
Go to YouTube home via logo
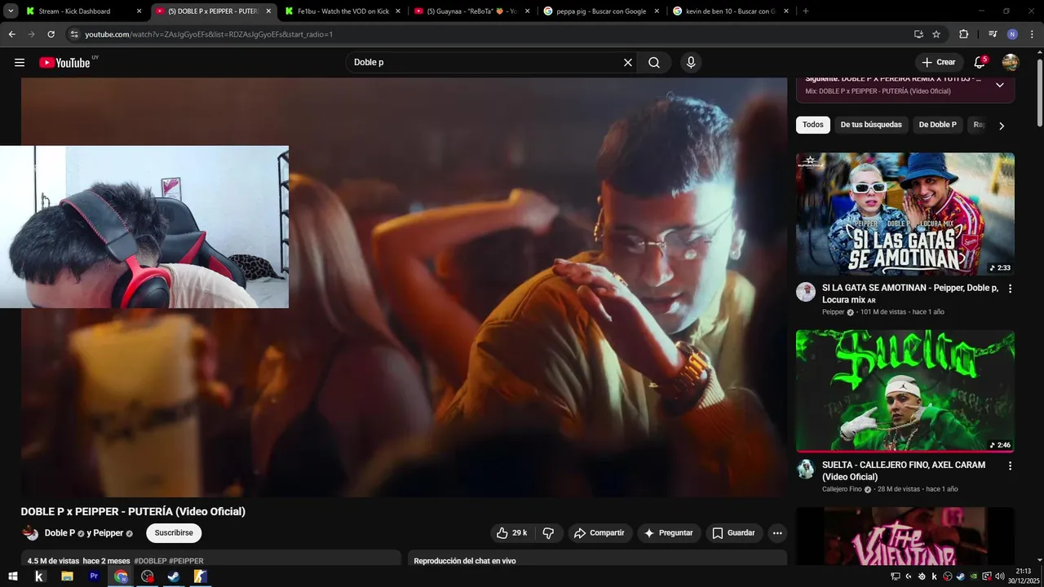65,63
